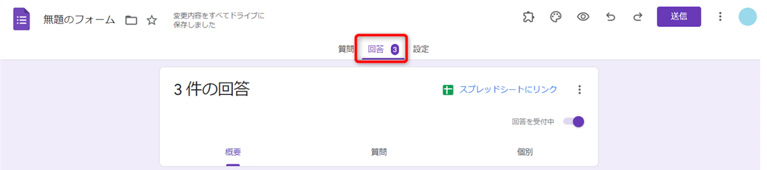Click the スプレッドシートにリンク link
Viewport: 767px width, 170px height.
coord(508,89)
